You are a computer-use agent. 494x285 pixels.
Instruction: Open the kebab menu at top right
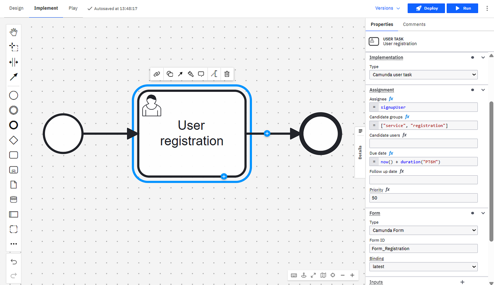(x=487, y=8)
